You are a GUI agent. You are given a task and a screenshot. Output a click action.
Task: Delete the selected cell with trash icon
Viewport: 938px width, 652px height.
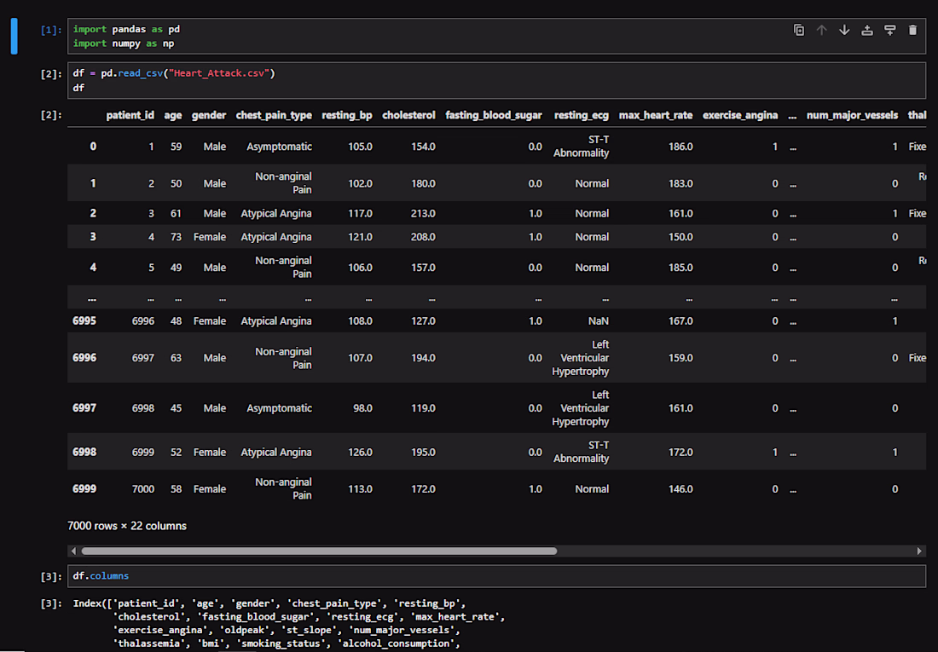[913, 30]
